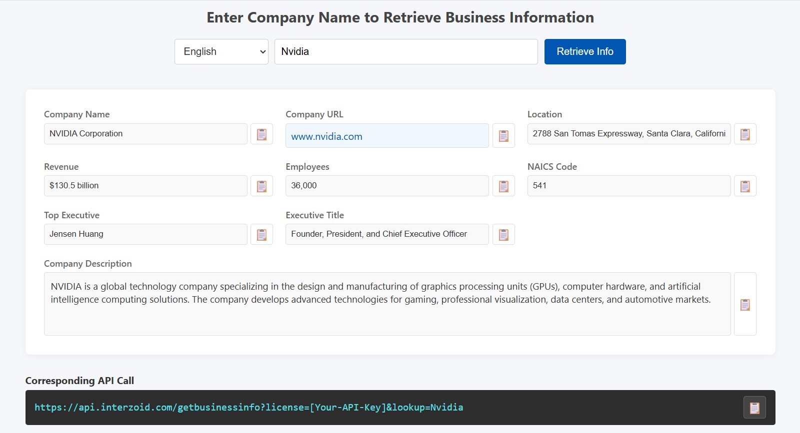
Task: Focus the company name search box containing Nvidia
Action: 406,51
